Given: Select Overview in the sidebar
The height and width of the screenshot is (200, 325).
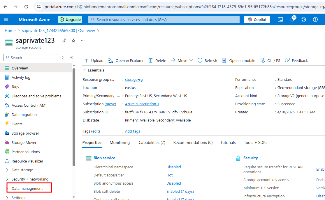Looking at the screenshot, I should [36, 68].
